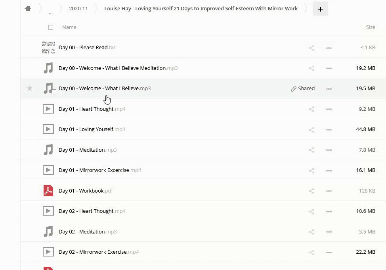The width and height of the screenshot is (386, 270).
Task: Tick checkbox on Day 00 - Welcome - What I Believe.mp3
Action: point(54,92)
